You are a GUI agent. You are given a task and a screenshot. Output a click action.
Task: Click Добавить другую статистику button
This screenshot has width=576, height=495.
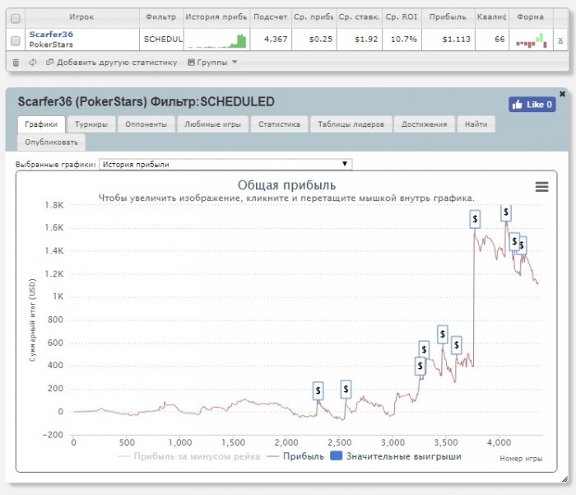coord(111,63)
